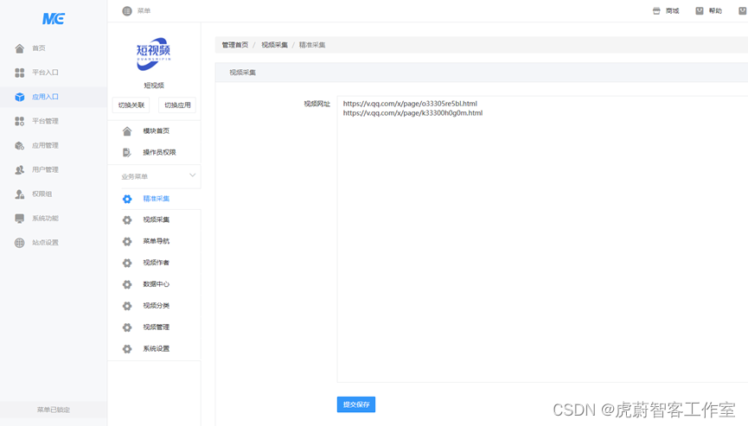Click the 用户管理 people icon
Image resolution: width=748 pixels, height=426 pixels.
click(20, 169)
